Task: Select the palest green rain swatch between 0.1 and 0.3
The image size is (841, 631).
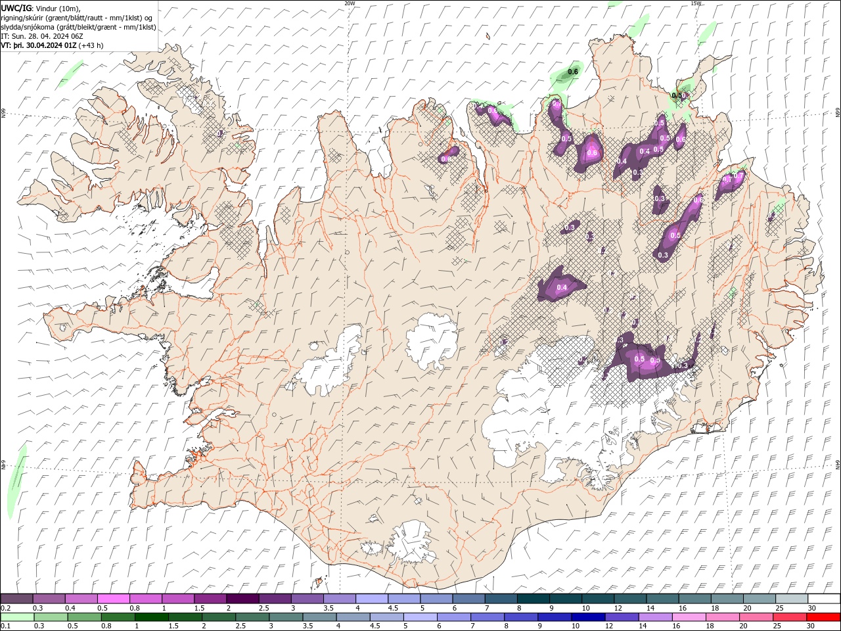Action: pyautogui.click(x=18, y=617)
